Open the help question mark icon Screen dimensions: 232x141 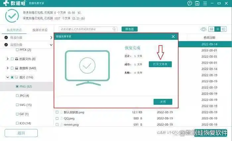click(190, 3)
